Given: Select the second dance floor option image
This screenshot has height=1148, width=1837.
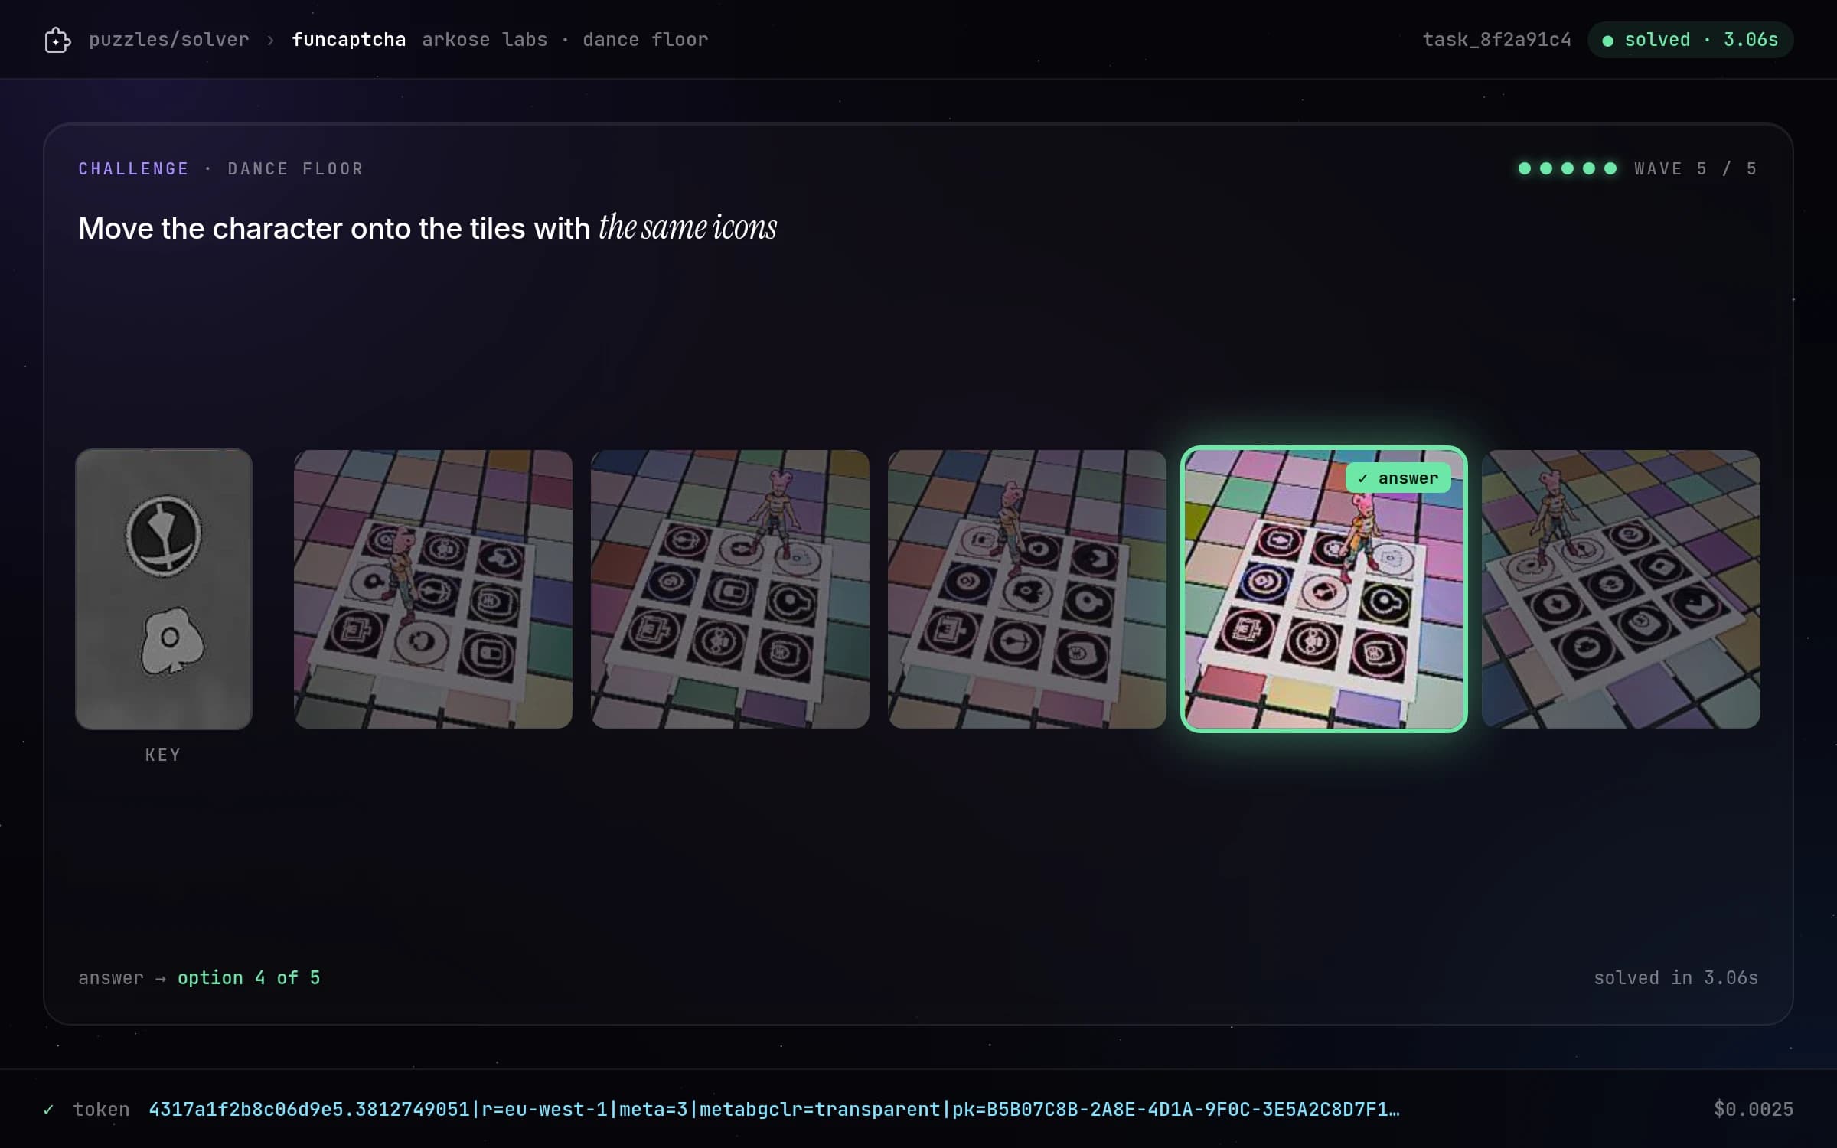Looking at the screenshot, I should [730, 589].
